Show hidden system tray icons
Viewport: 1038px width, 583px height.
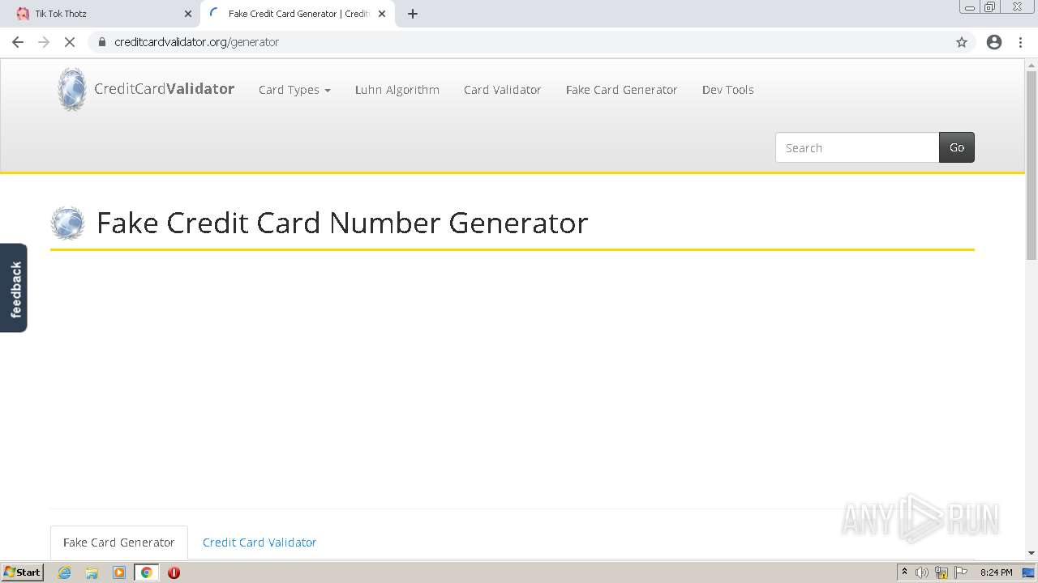[904, 572]
